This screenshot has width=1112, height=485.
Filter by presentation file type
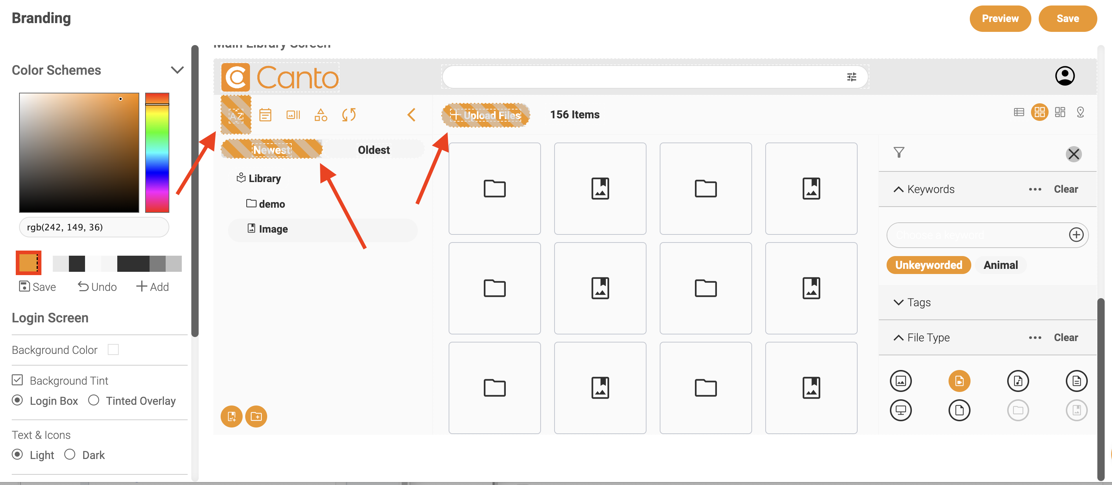click(x=901, y=410)
